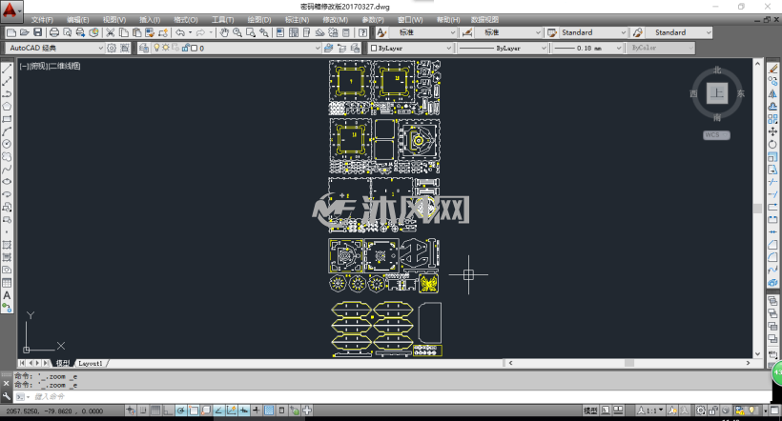Image resolution: width=782 pixels, height=421 pixels.
Task: Toggle Polar tracking in the status bar
Action: 180,411
